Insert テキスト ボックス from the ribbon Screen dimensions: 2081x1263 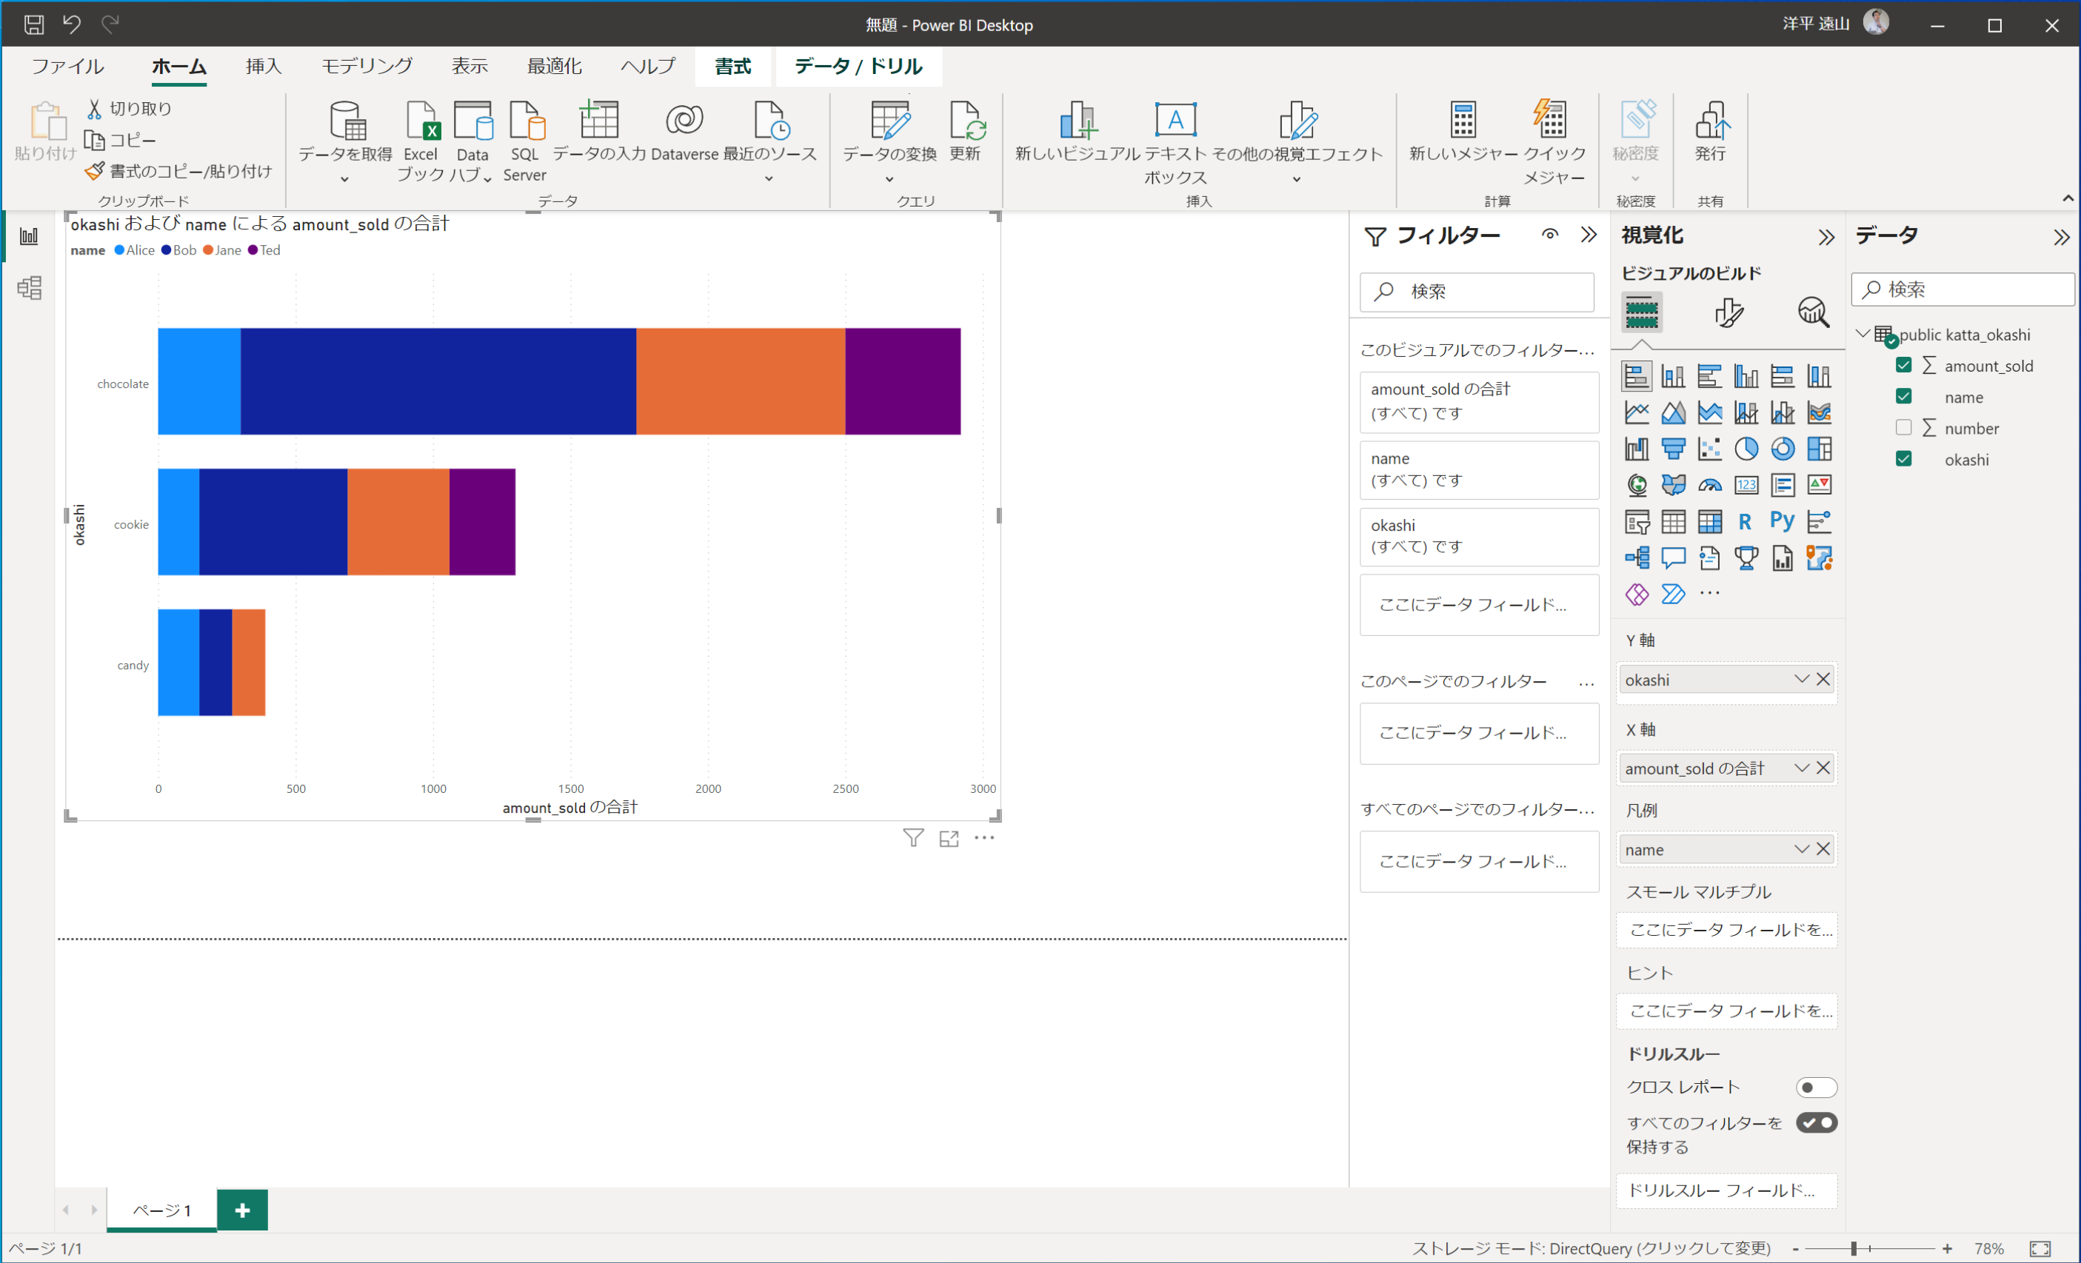[x=1175, y=143]
